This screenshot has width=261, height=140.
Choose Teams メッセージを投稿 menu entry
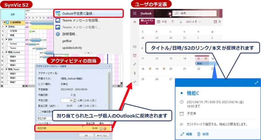pos(81,20)
